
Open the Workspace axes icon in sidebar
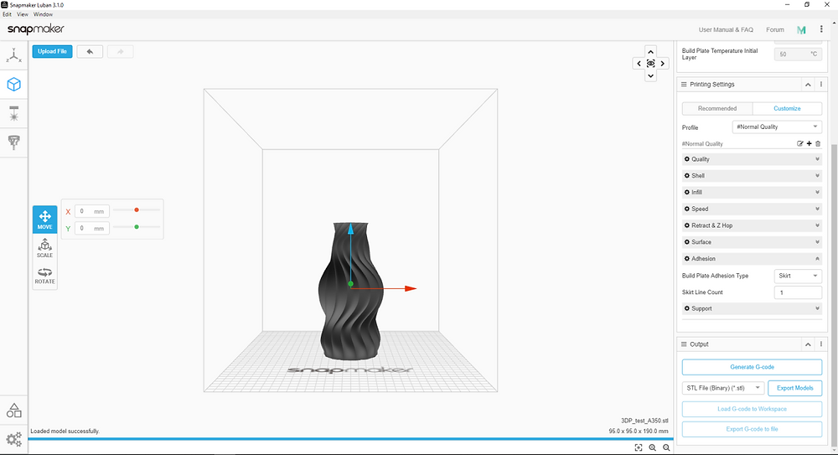pos(14,55)
